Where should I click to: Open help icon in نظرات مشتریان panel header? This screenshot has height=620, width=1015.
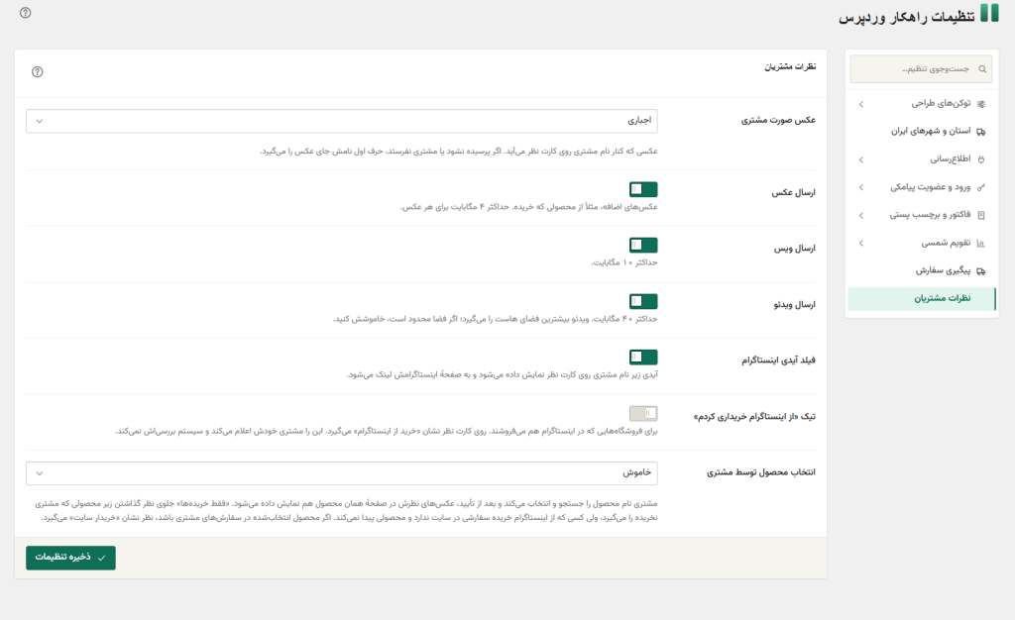38,71
